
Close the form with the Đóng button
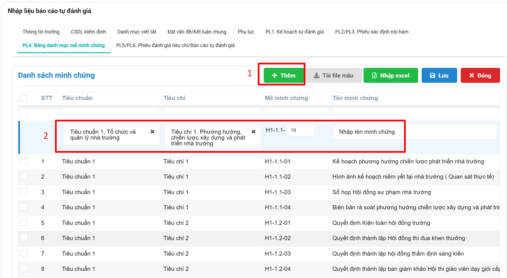[x=480, y=75]
